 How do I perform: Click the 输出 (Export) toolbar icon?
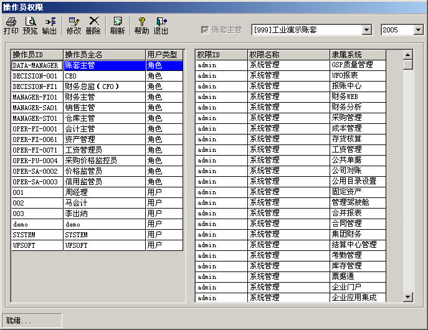point(49,26)
